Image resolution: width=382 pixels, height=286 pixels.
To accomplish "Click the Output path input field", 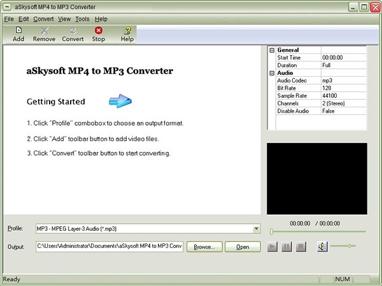I will [x=110, y=247].
